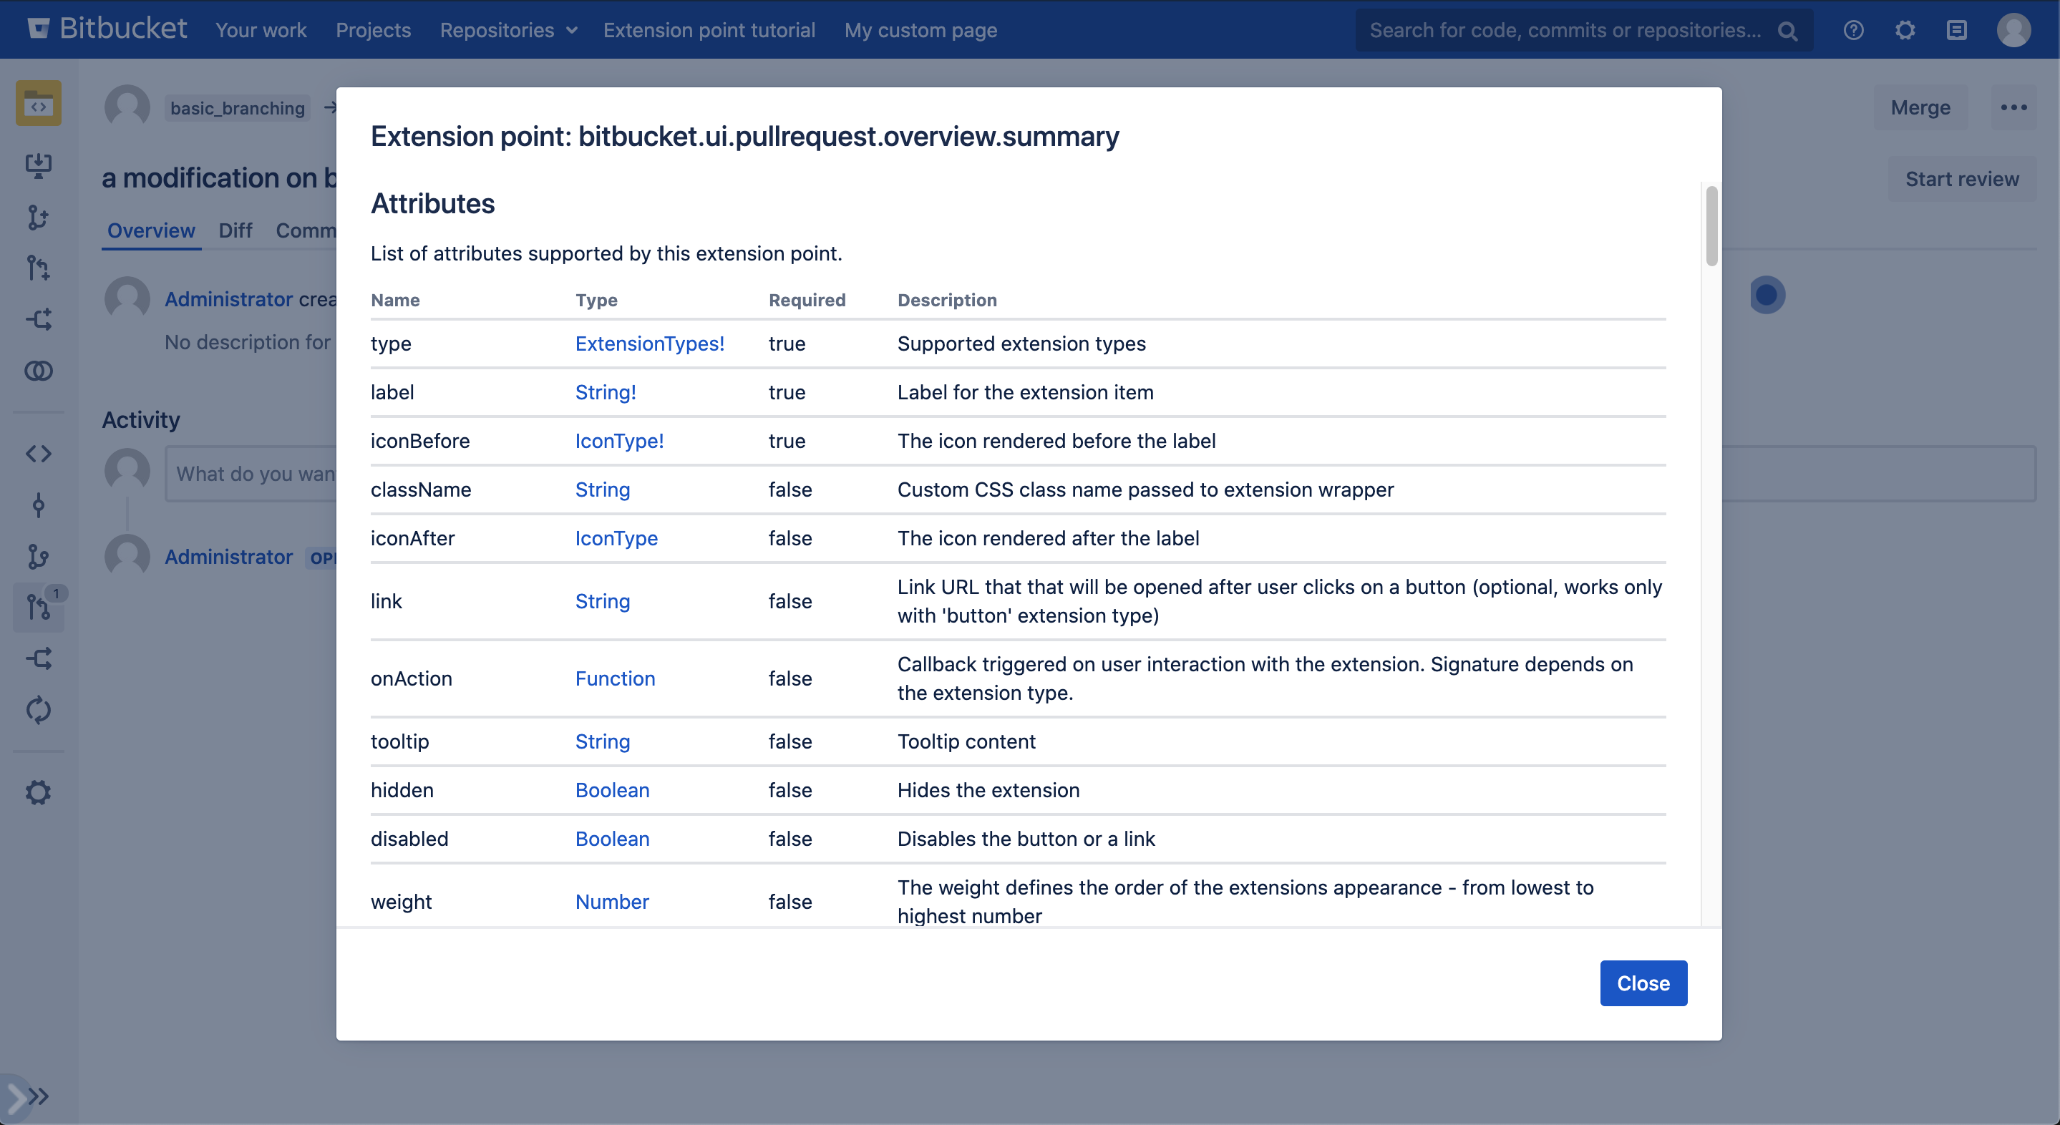2060x1125 pixels.
Task: Open Projects in the header
Action: (x=374, y=30)
